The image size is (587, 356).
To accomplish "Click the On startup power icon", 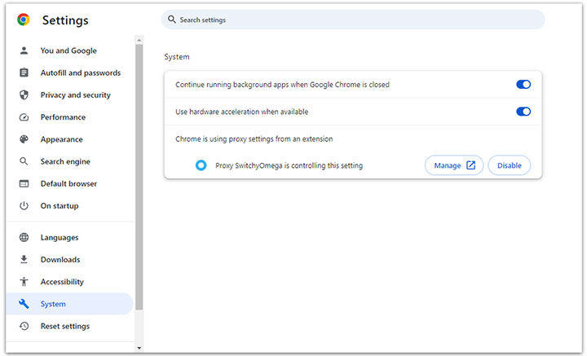I will (x=24, y=206).
